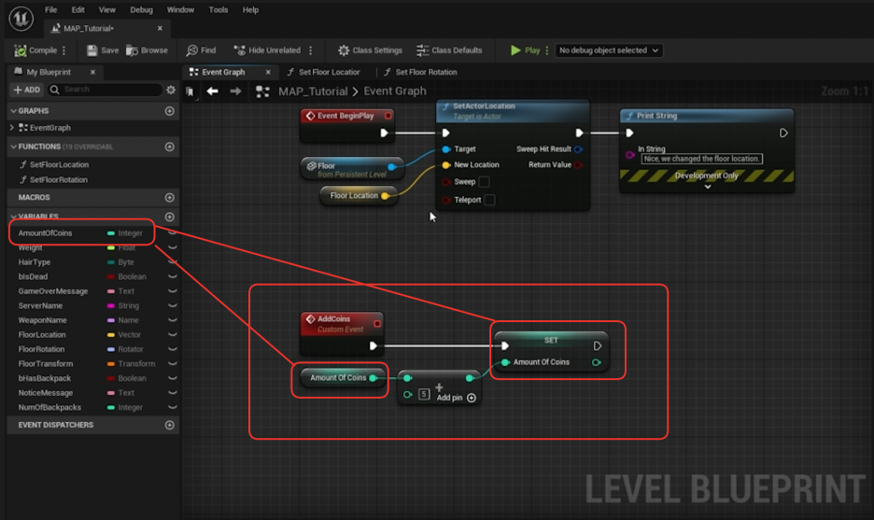Edit the Print String In String field
This screenshot has height=520, width=874.
pos(702,159)
